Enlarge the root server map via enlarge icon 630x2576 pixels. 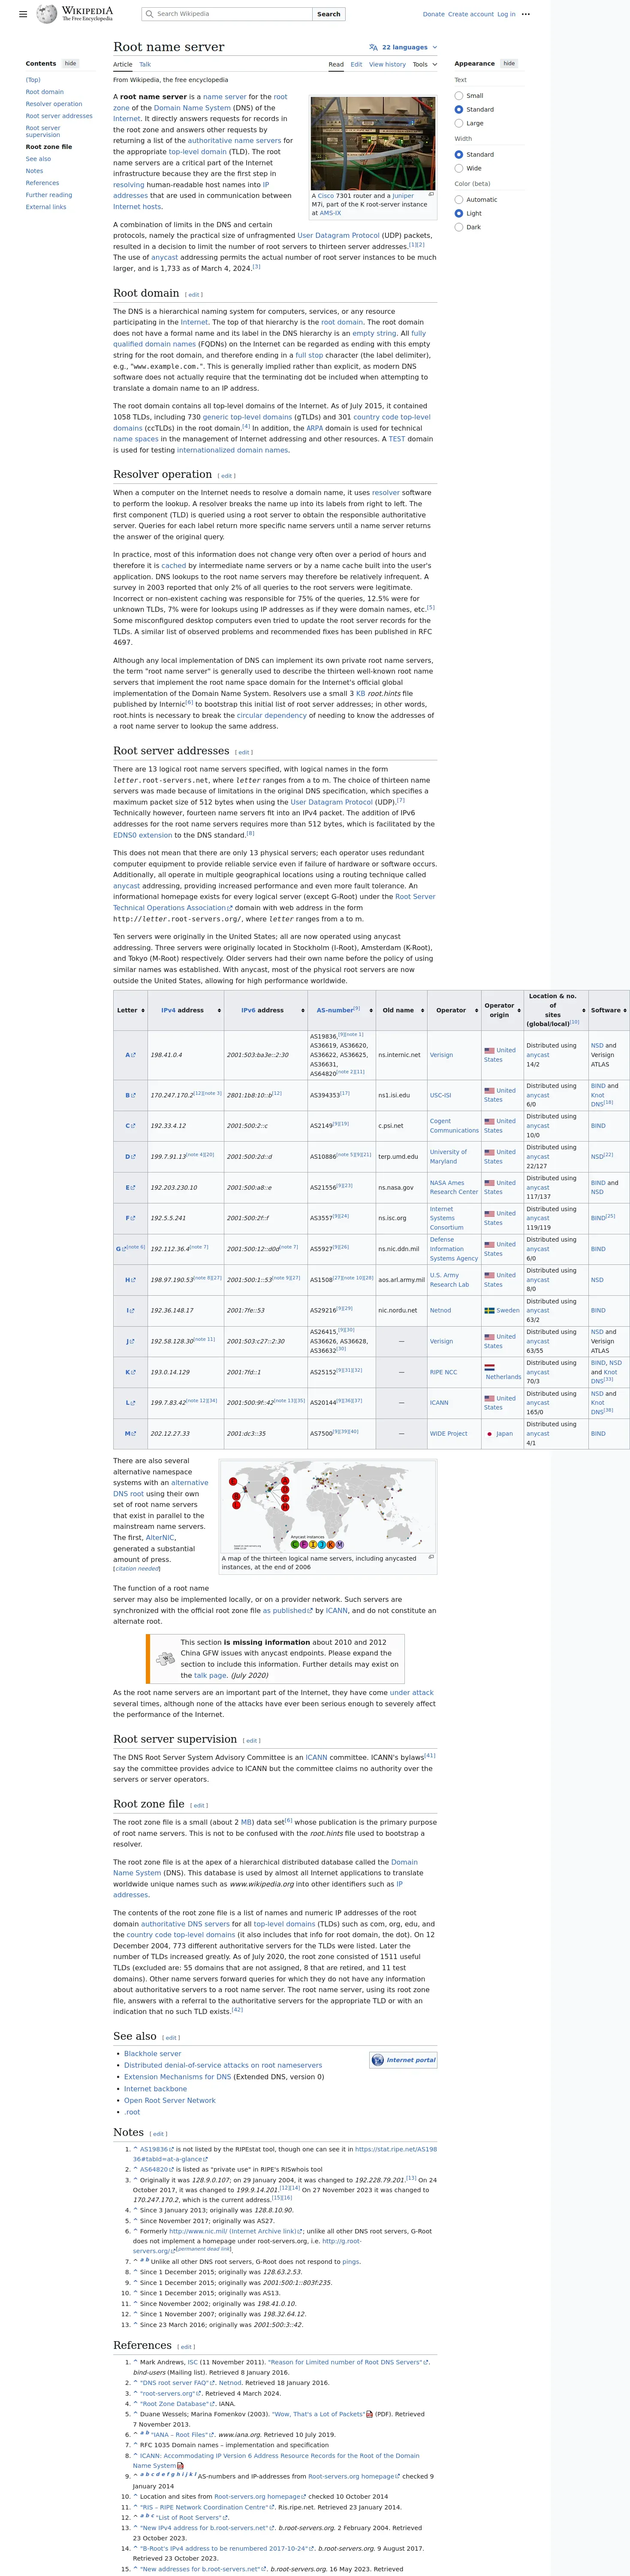431,1557
